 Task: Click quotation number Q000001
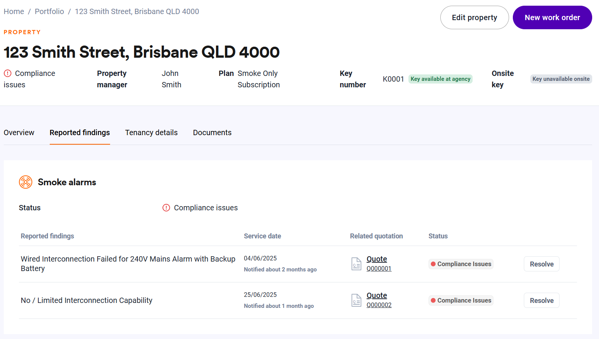tap(379, 268)
